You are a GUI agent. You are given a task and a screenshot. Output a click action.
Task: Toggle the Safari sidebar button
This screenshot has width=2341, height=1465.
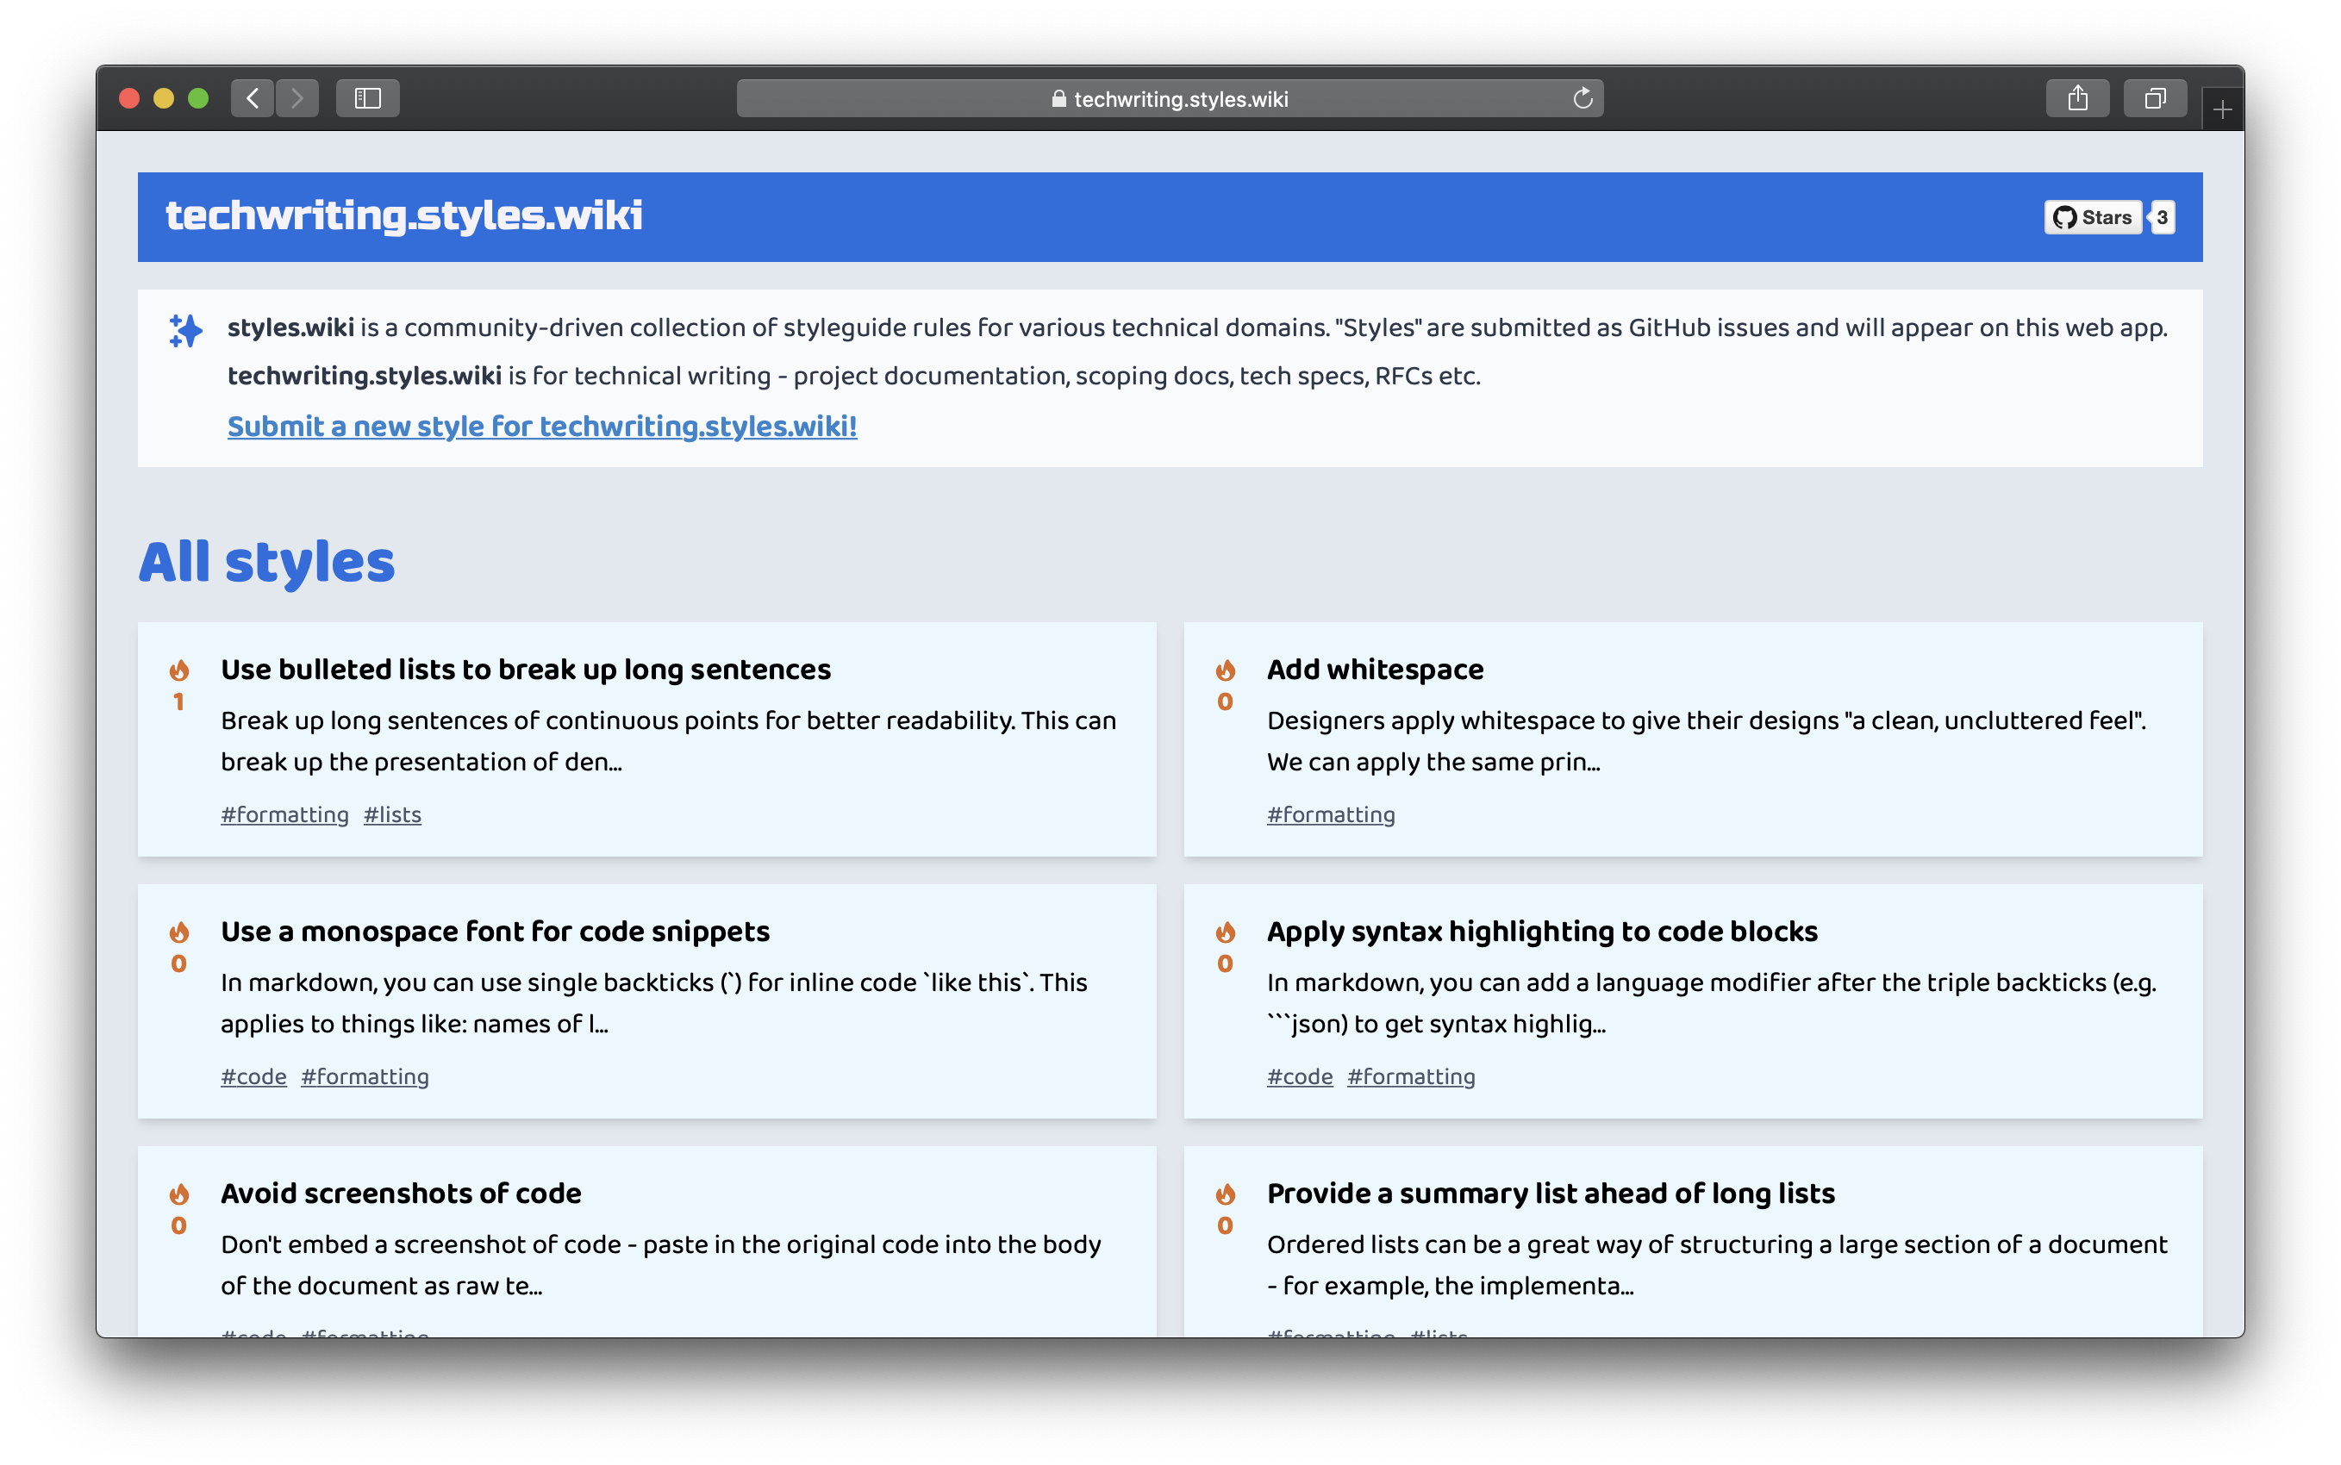[367, 98]
